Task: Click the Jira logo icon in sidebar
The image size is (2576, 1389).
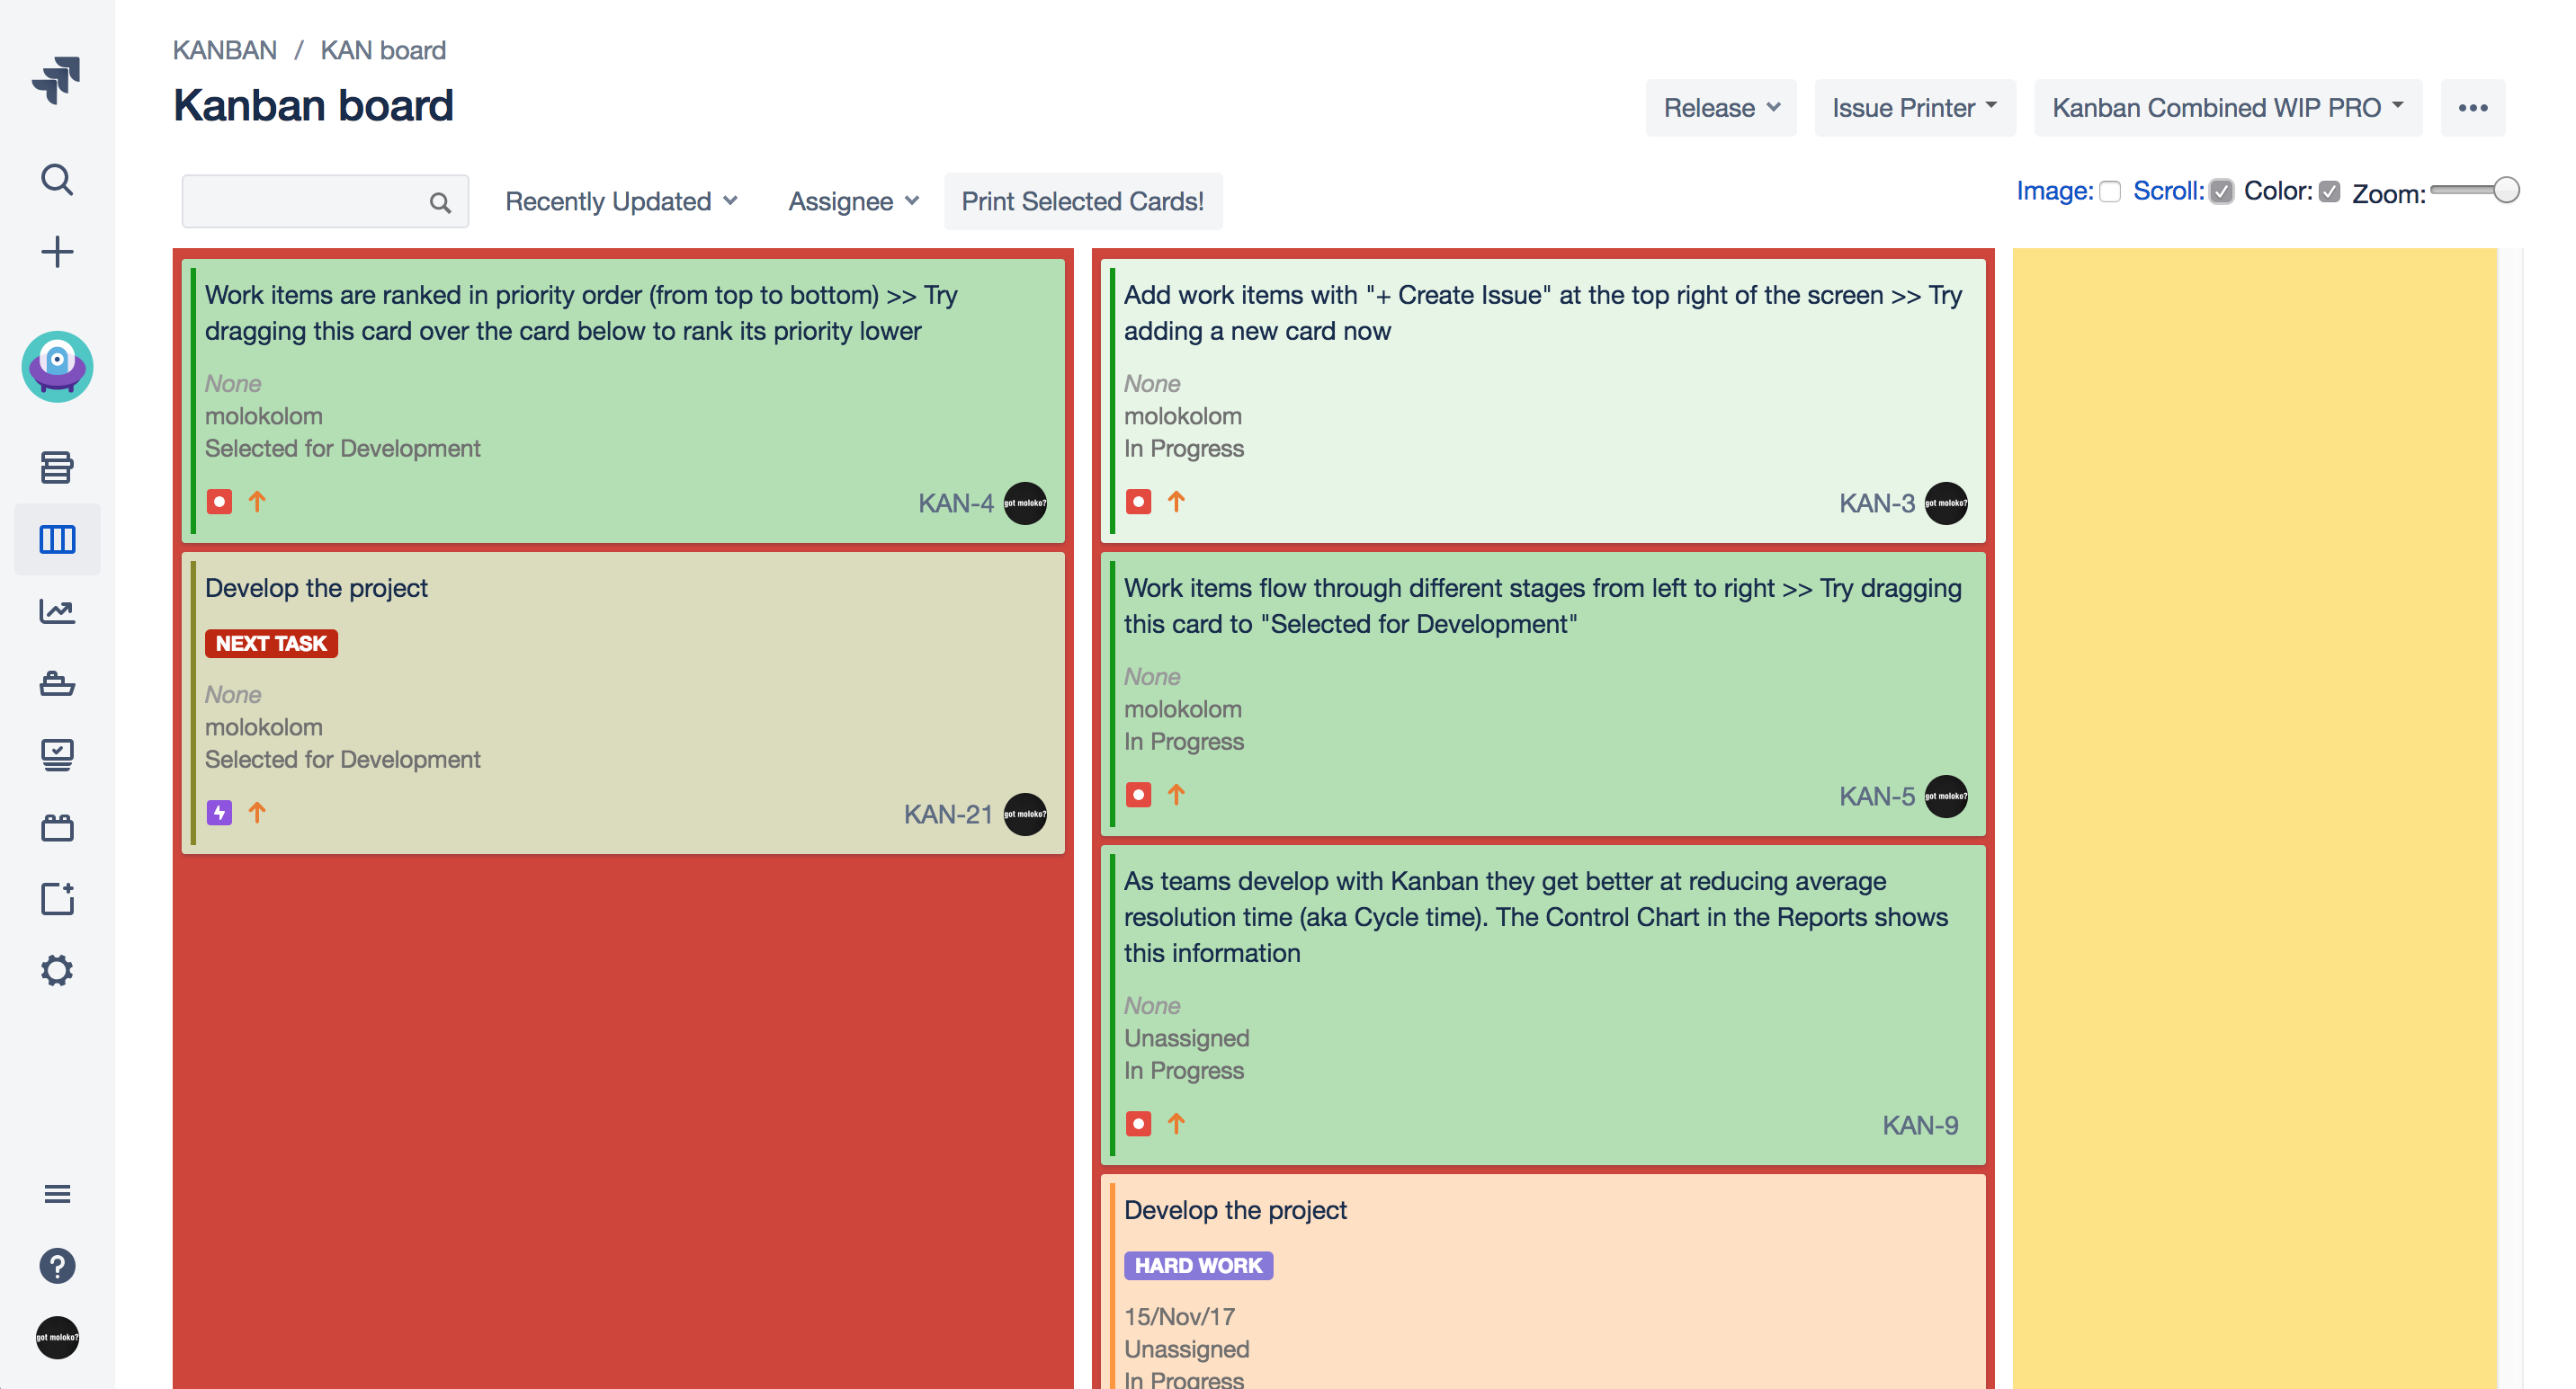Action: click(x=57, y=79)
